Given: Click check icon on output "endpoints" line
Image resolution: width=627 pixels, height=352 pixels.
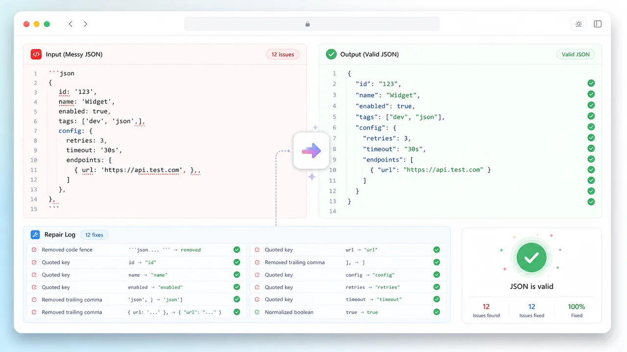Looking at the screenshot, I should (x=591, y=159).
